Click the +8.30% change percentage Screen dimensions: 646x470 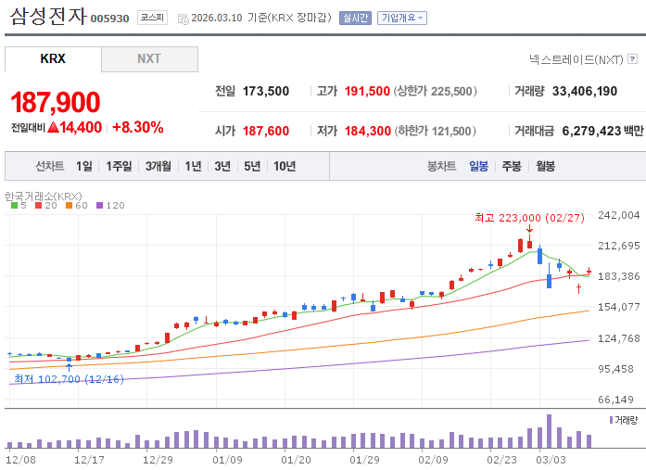(x=137, y=127)
